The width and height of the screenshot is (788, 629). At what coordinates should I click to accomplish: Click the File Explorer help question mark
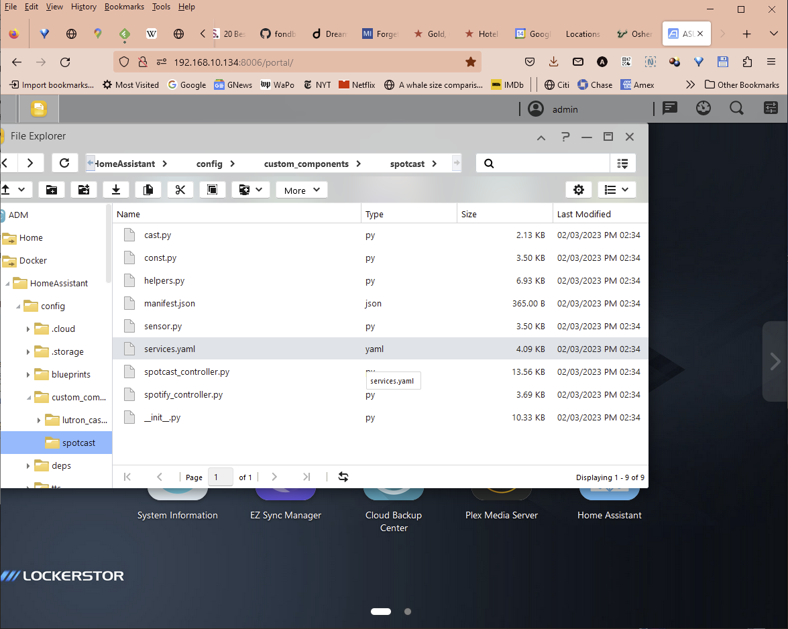pos(565,137)
